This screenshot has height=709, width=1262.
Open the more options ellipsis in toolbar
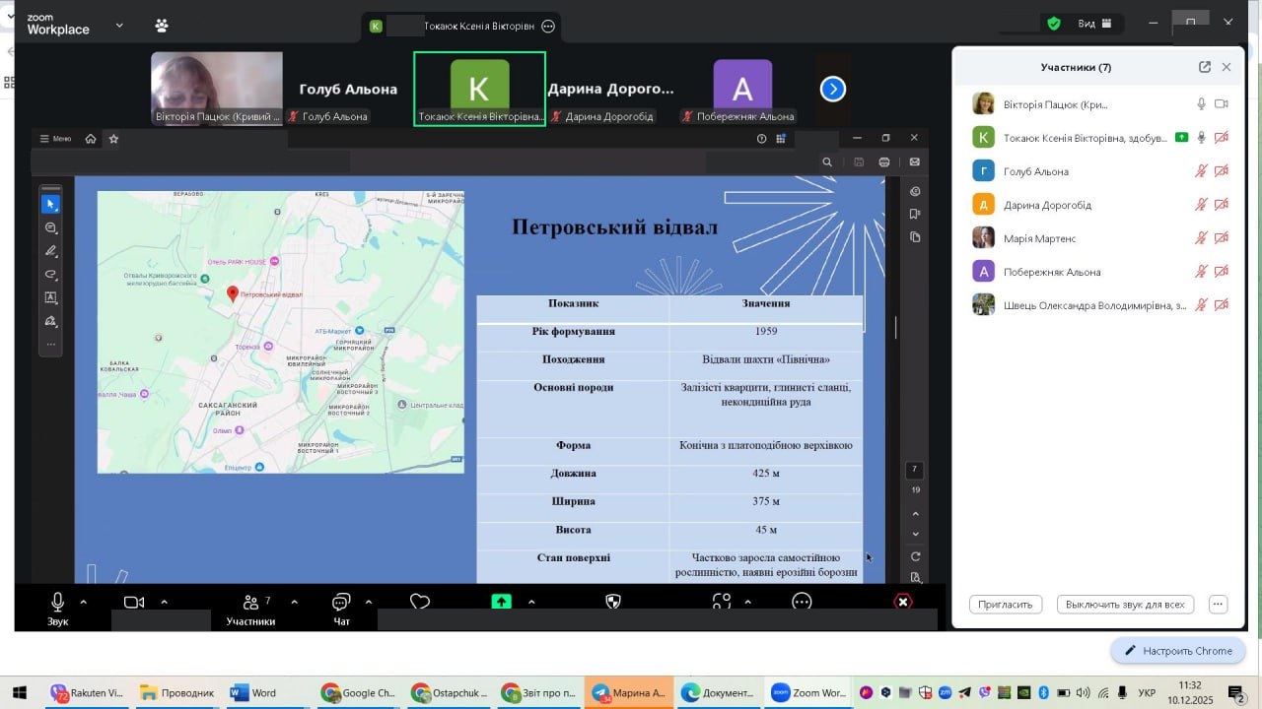[x=802, y=602]
